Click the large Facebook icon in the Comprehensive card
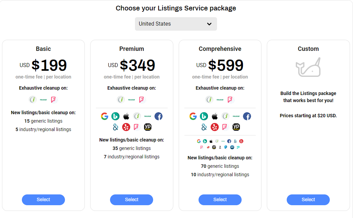This screenshot has width=353, height=218. point(247,116)
